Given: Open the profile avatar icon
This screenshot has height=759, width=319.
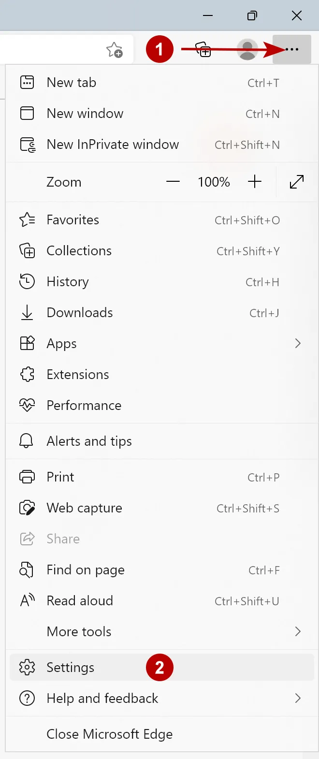Looking at the screenshot, I should click(247, 49).
